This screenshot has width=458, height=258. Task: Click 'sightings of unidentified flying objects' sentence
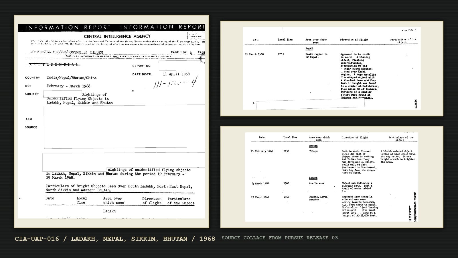(x=149, y=170)
